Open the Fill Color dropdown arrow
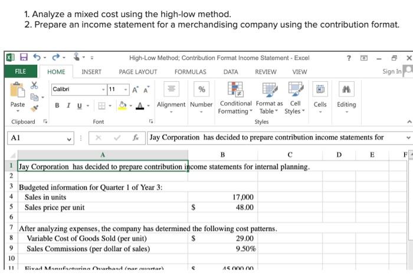 click(131, 106)
